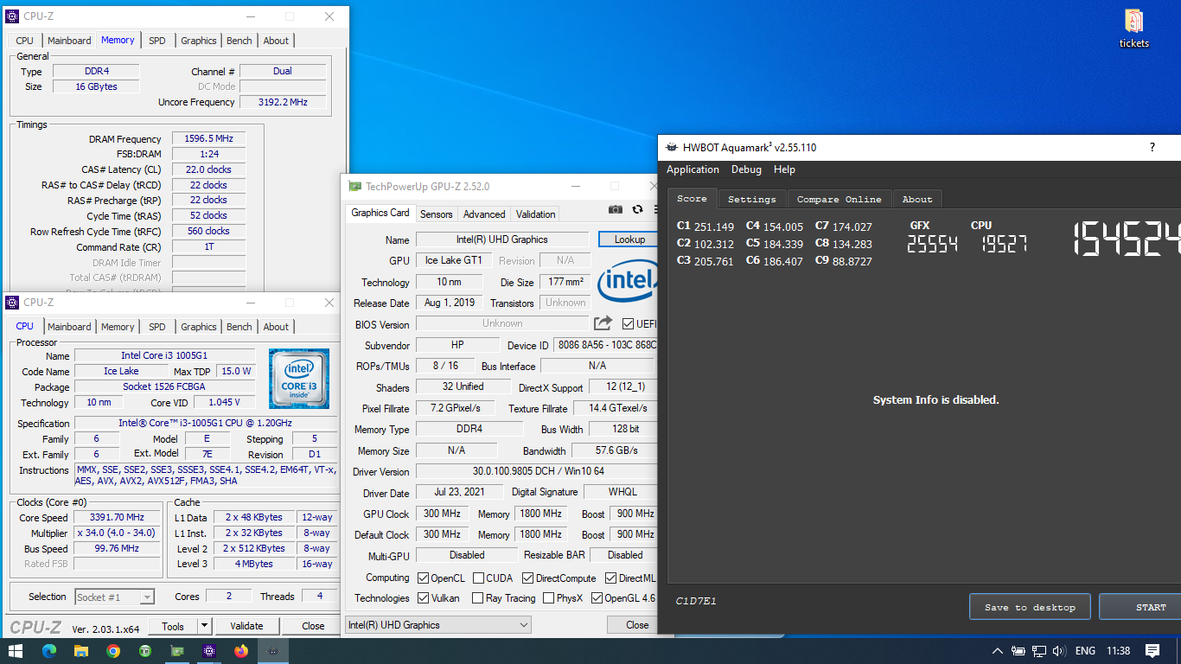Open Firefox from the taskbar
Screen dimensions: 1181x664
coord(241,651)
